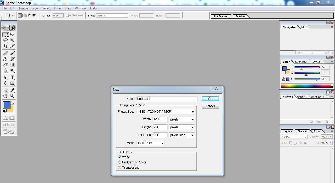This screenshot has height=183, width=335.
Task: Select the Gradient tool
Action: (x=12, y=65)
